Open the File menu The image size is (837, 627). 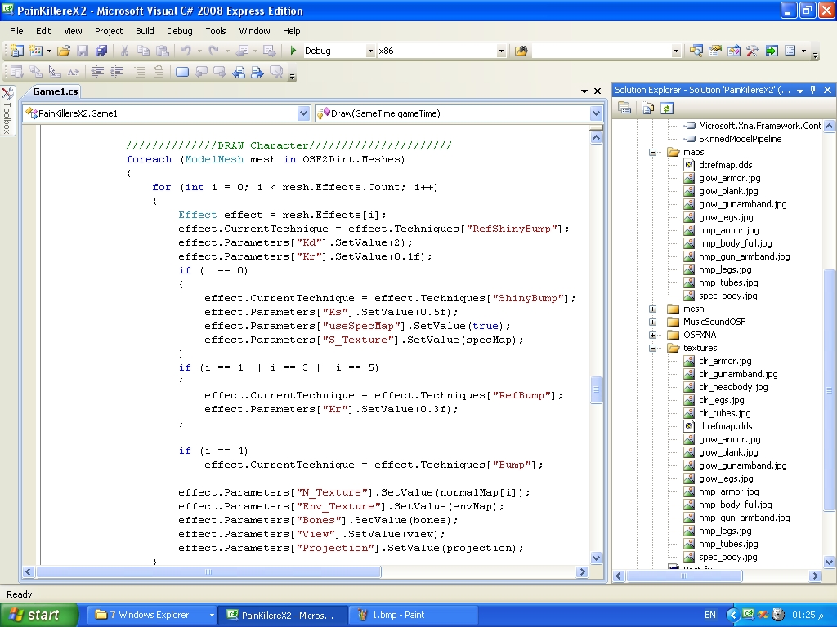tap(16, 31)
